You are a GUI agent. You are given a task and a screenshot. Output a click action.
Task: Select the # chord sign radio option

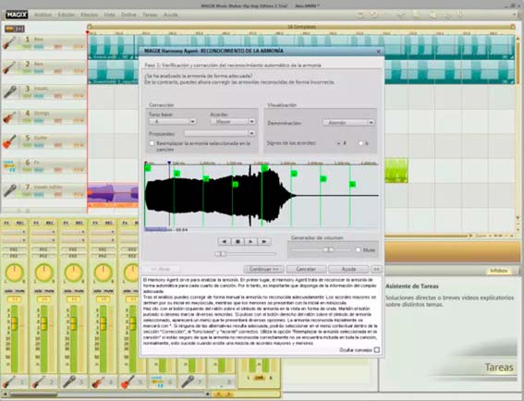click(339, 143)
